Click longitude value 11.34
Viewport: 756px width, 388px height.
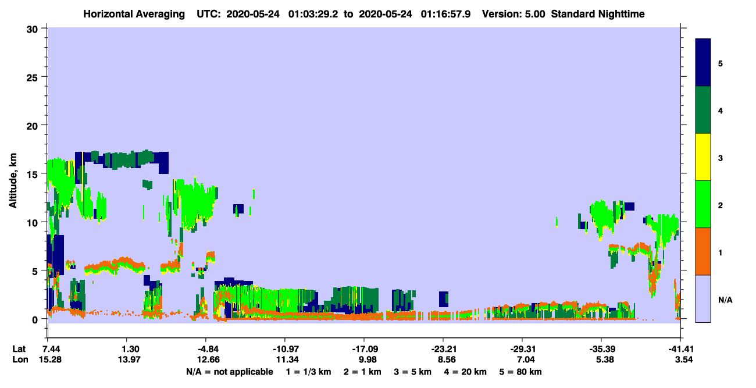pyautogui.click(x=285, y=359)
